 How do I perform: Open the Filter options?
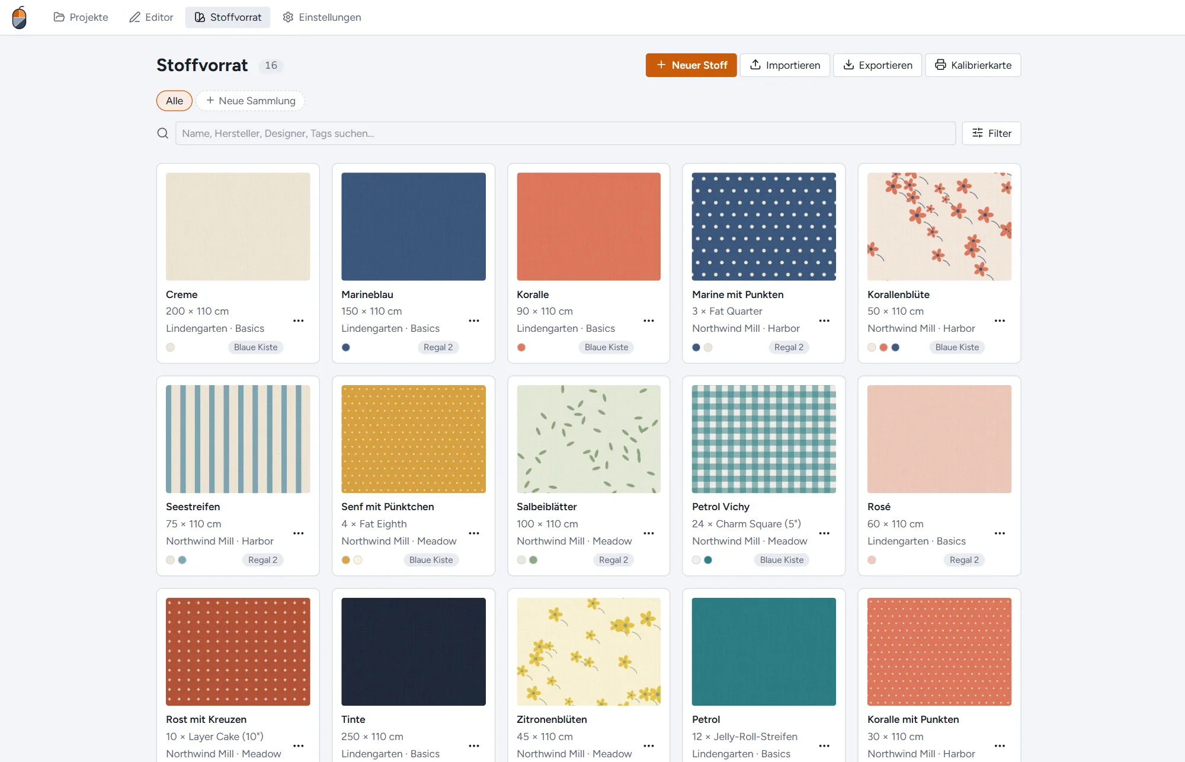point(991,133)
